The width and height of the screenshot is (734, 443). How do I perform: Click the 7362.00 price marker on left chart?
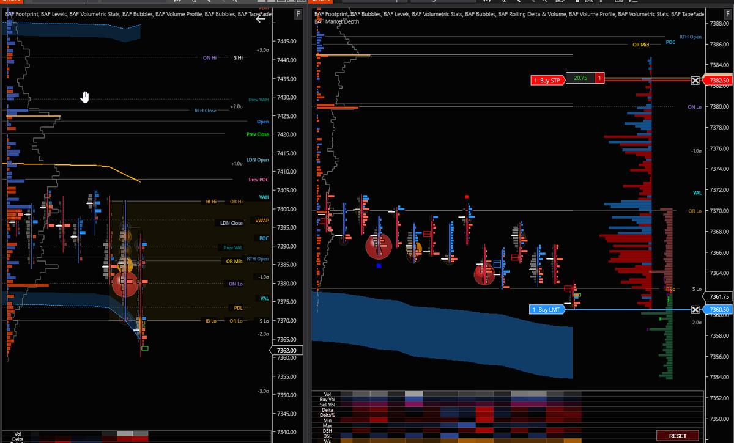coord(287,350)
